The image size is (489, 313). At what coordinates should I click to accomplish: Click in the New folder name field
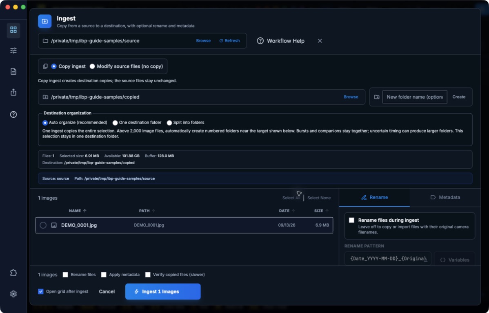(x=415, y=97)
